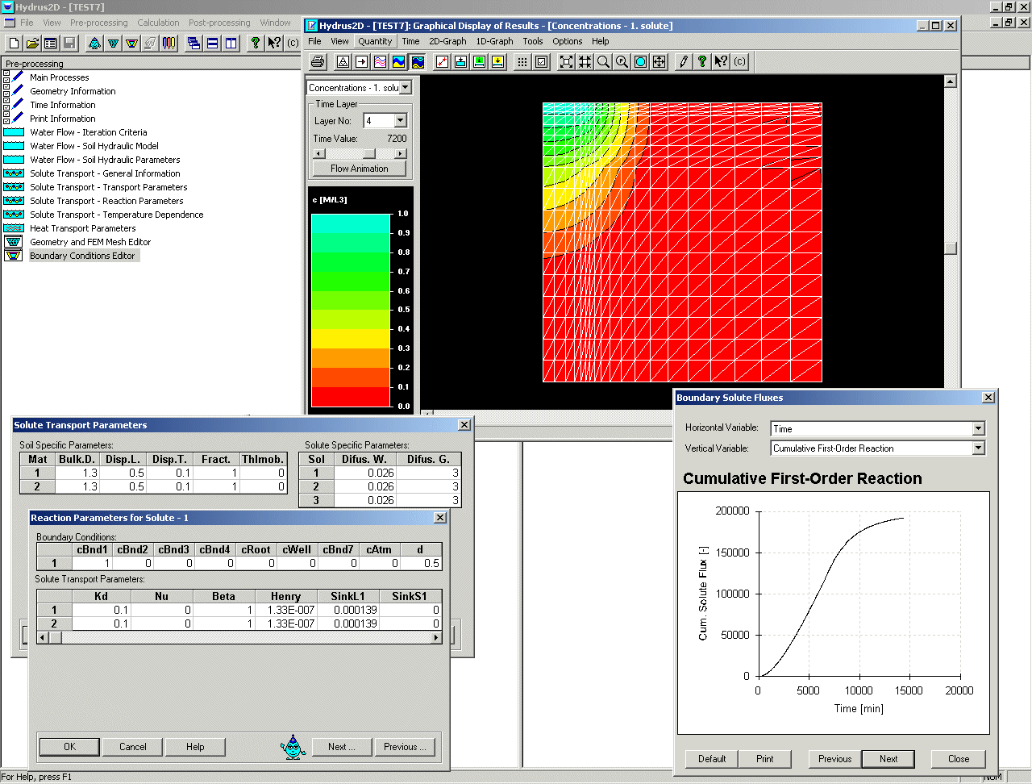The width and height of the screenshot is (1032, 784).
Task: Click the New project icon in main toolbar
Action: 14,43
